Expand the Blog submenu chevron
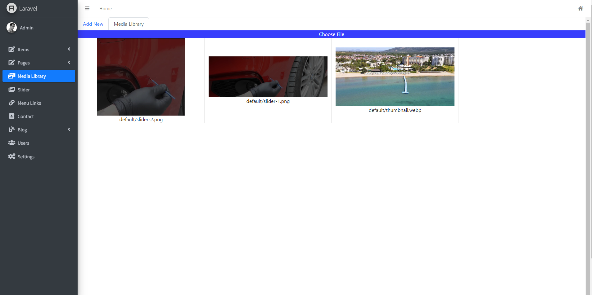Image resolution: width=592 pixels, height=295 pixels. [x=69, y=129]
